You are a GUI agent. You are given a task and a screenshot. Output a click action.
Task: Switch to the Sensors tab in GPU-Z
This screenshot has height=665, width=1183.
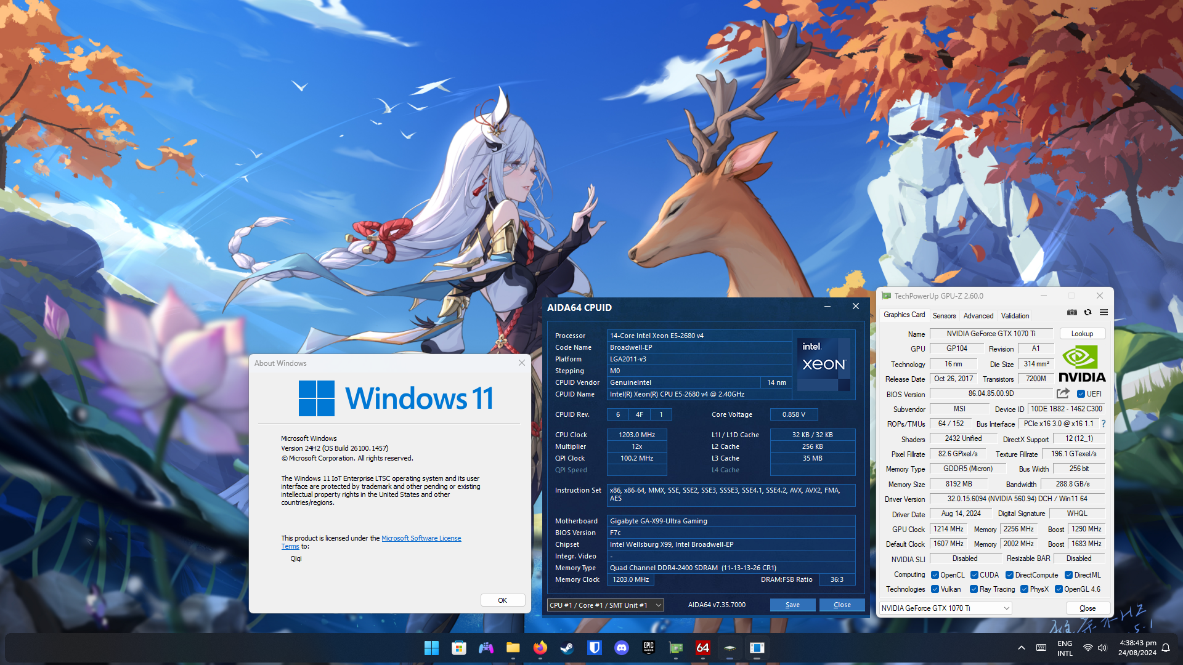click(x=944, y=316)
